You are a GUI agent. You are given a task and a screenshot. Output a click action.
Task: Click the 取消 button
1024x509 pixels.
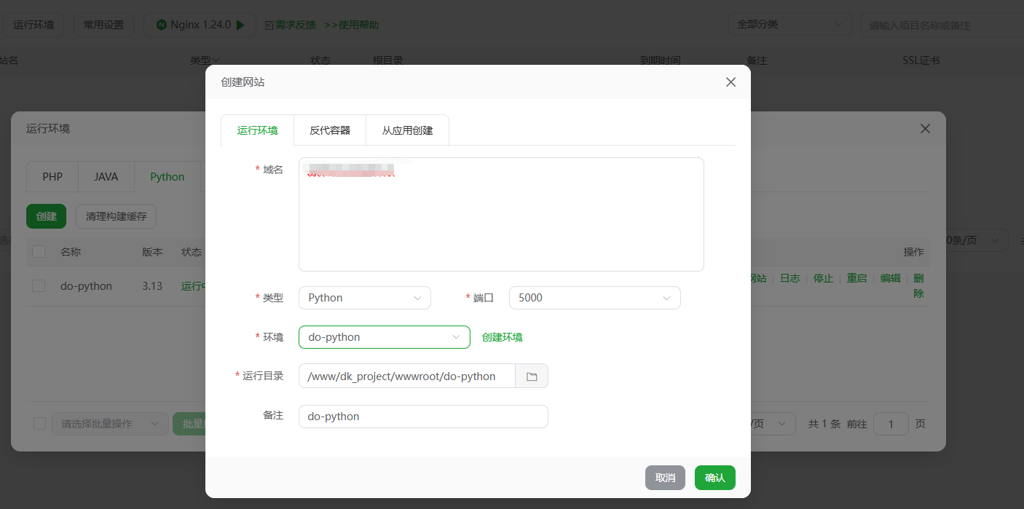(665, 478)
